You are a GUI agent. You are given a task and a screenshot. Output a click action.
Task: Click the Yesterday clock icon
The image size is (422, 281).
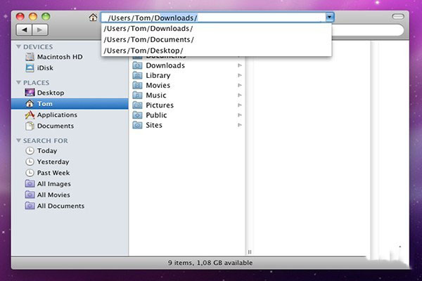coord(30,162)
